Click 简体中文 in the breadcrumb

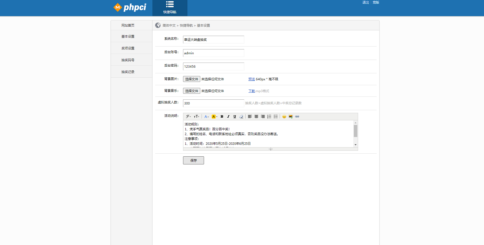[169, 26]
